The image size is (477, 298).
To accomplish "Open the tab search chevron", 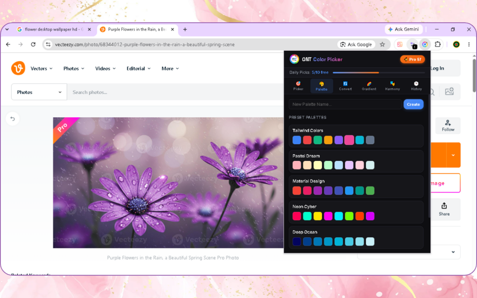I will click(x=7, y=29).
